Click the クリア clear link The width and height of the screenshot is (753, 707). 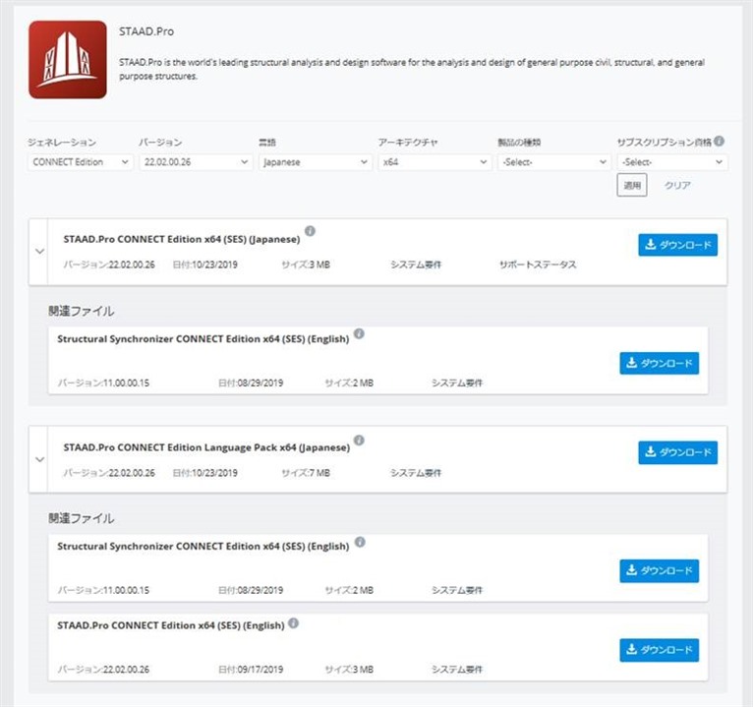pyautogui.click(x=677, y=186)
